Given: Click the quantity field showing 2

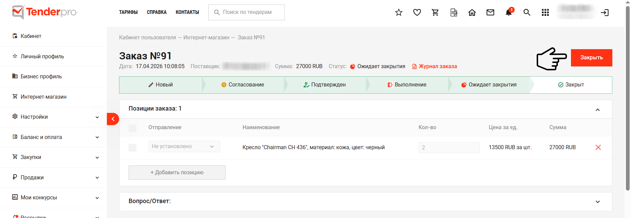Looking at the screenshot, I should pyautogui.click(x=449, y=147).
